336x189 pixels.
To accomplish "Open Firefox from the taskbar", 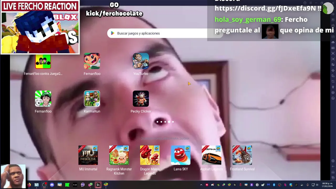I will (29, 185).
